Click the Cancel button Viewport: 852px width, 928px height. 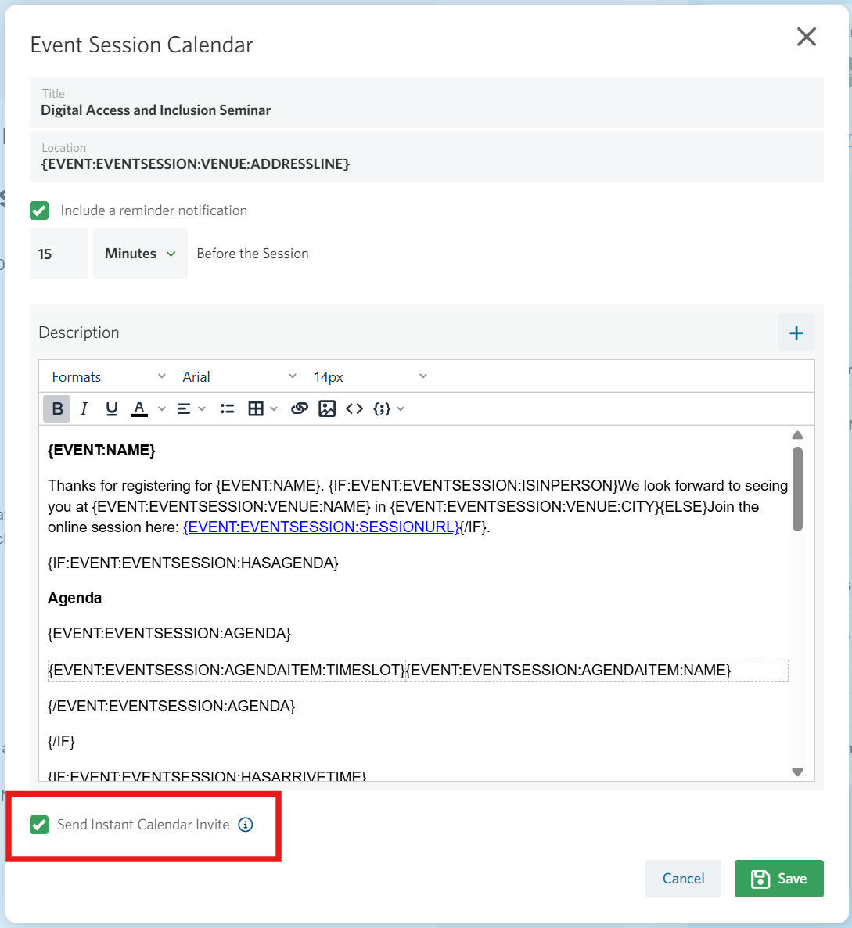point(683,879)
